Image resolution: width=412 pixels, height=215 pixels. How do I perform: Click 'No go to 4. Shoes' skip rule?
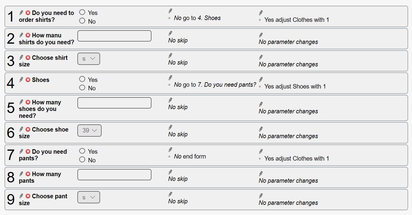(197, 18)
